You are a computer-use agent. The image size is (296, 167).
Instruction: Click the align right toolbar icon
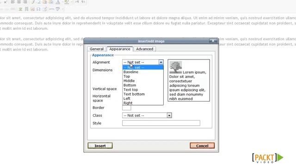point(25,2)
